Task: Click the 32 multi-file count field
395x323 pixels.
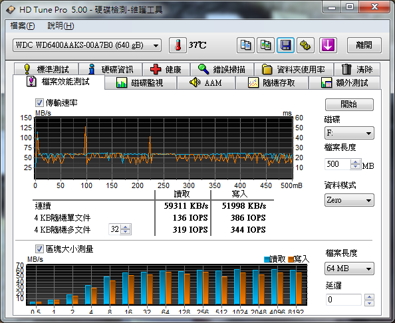Action: coord(115,229)
